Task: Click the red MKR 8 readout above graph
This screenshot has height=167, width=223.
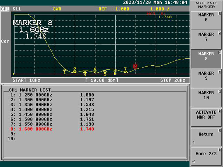Action: tap(156, 14)
